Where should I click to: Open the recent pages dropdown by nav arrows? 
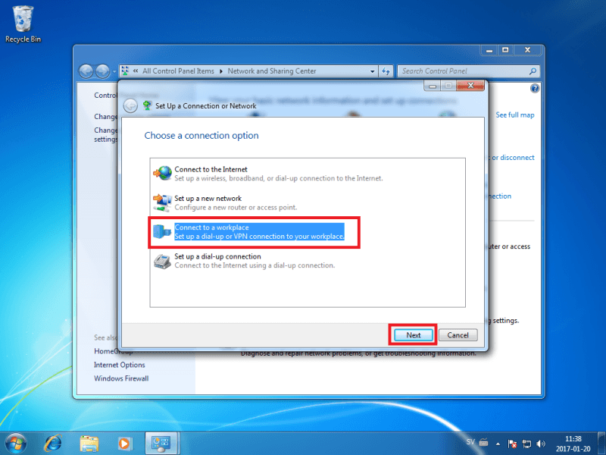pyautogui.click(x=114, y=71)
